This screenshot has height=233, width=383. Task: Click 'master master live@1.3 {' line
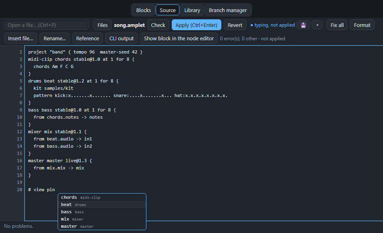tap(60, 161)
